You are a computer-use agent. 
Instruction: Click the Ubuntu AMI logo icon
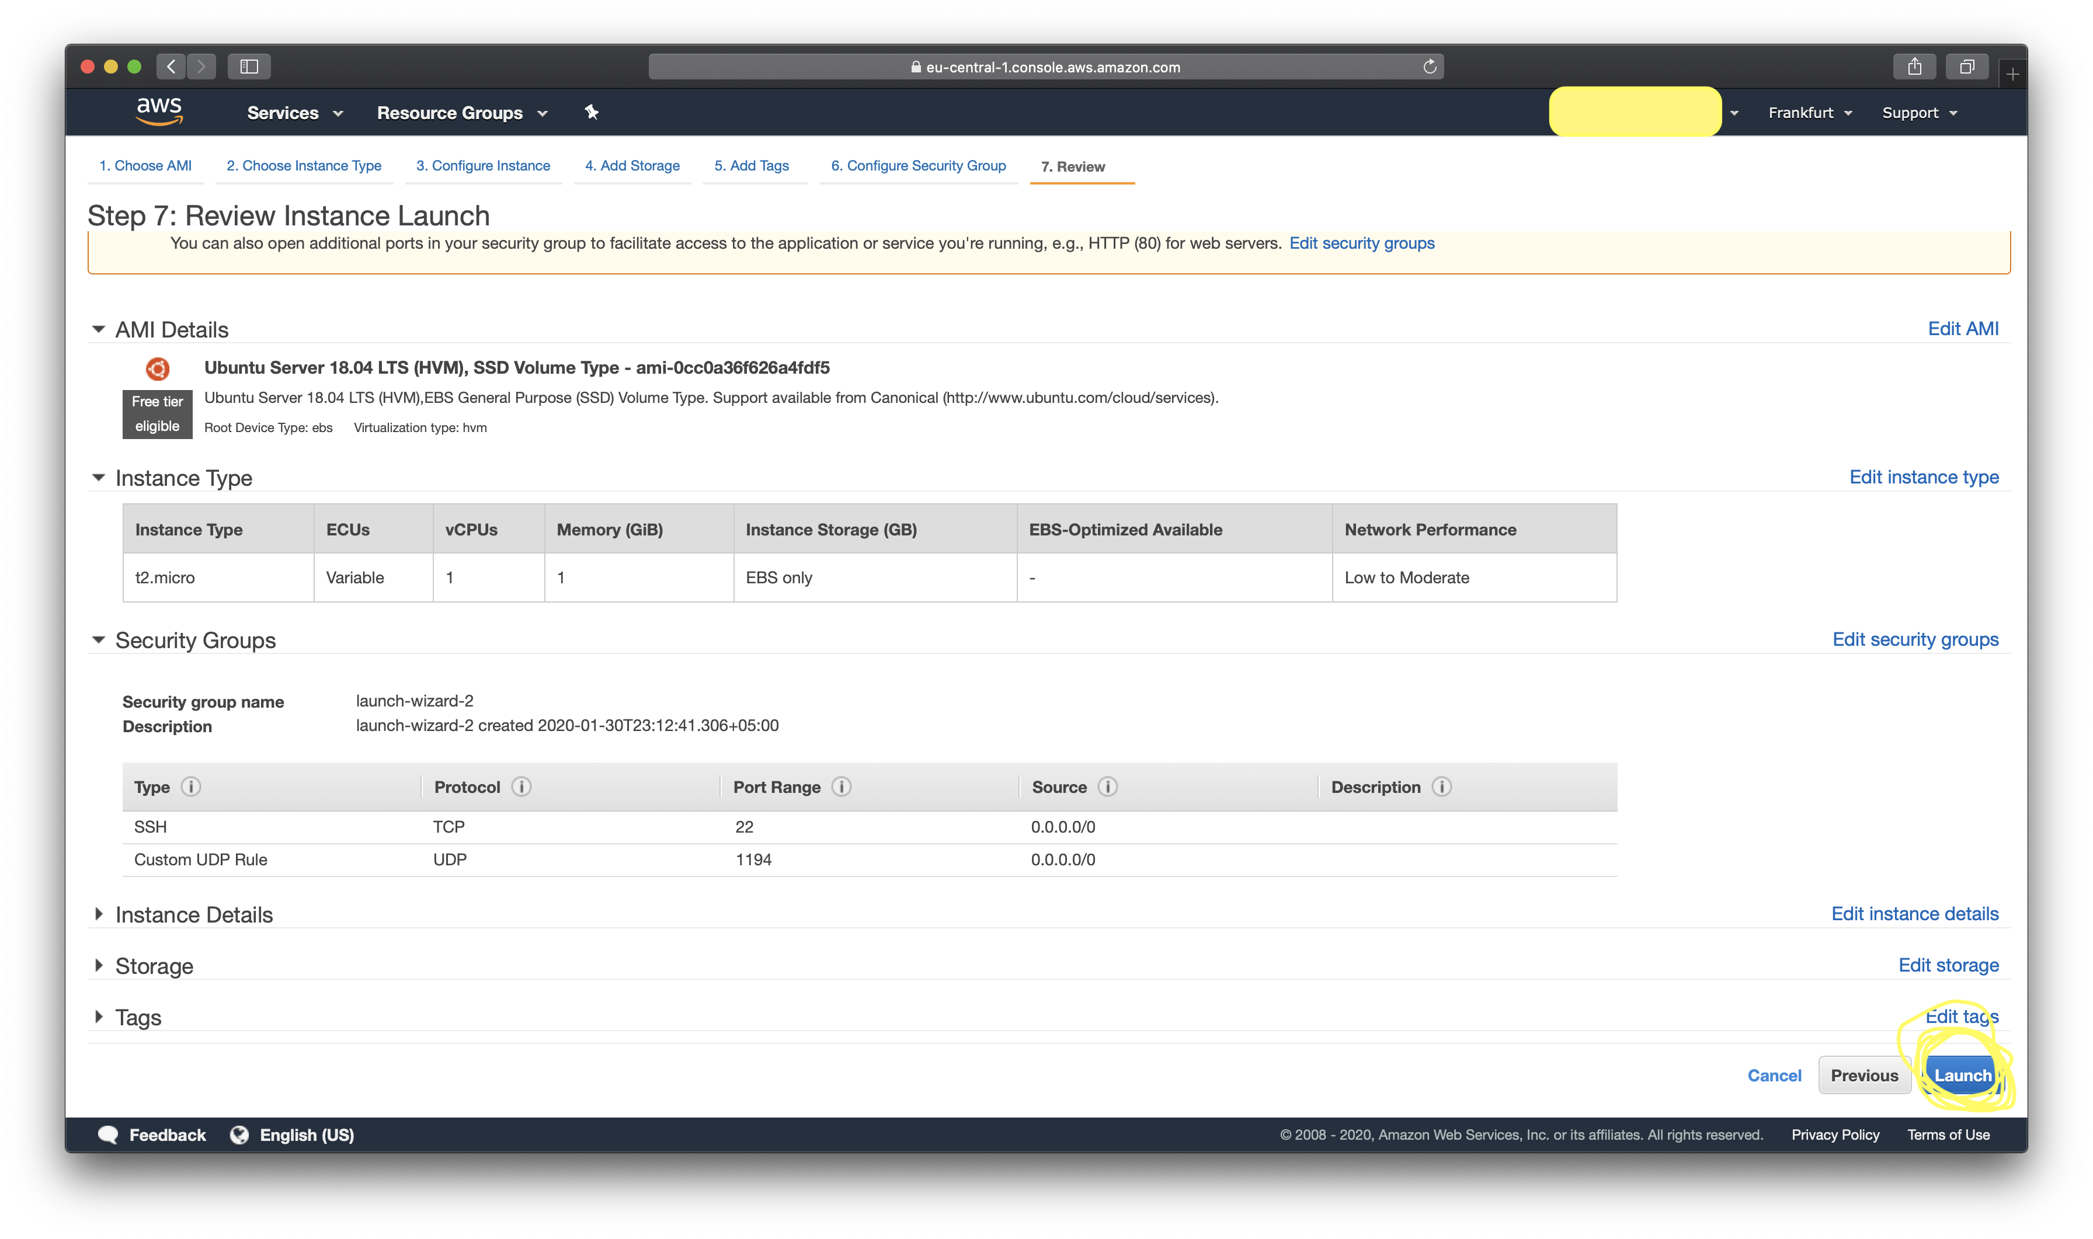158,368
